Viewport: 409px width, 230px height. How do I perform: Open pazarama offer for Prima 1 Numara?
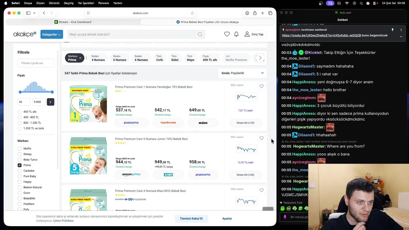[131, 123]
